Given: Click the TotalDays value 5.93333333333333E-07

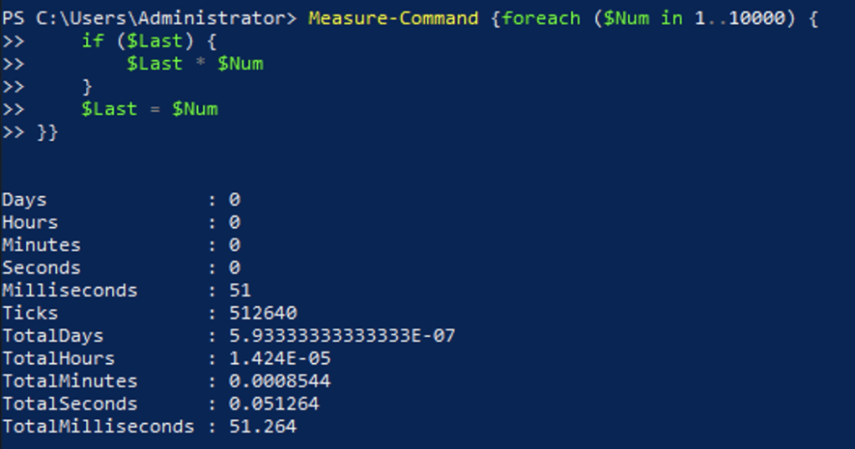Looking at the screenshot, I should (341, 335).
